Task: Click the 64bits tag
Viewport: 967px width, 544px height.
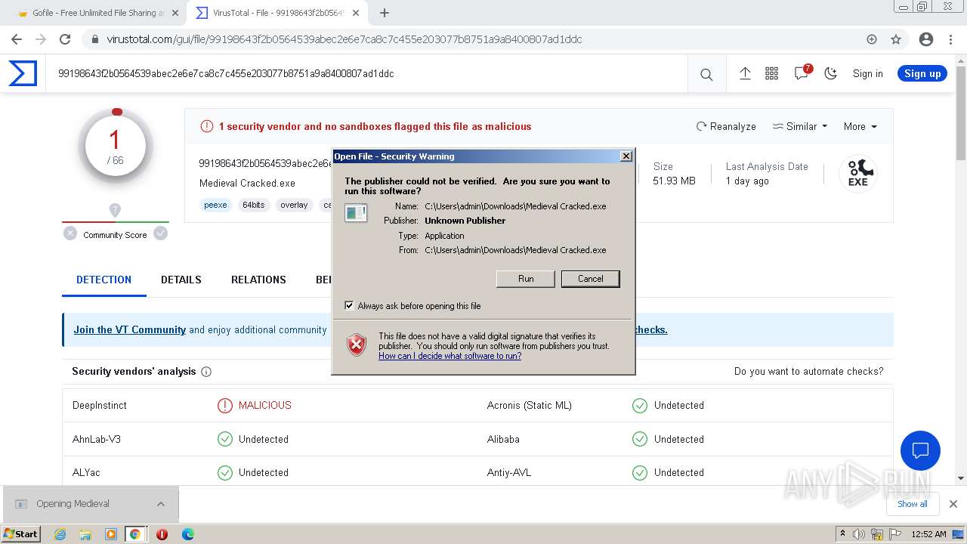Action: [x=253, y=205]
